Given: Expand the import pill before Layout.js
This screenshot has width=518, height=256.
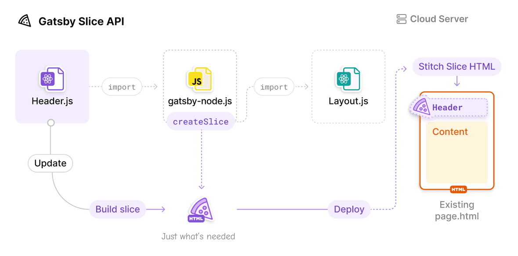Looking at the screenshot, I should (x=274, y=87).
